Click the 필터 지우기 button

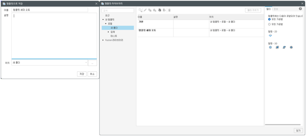253,10
